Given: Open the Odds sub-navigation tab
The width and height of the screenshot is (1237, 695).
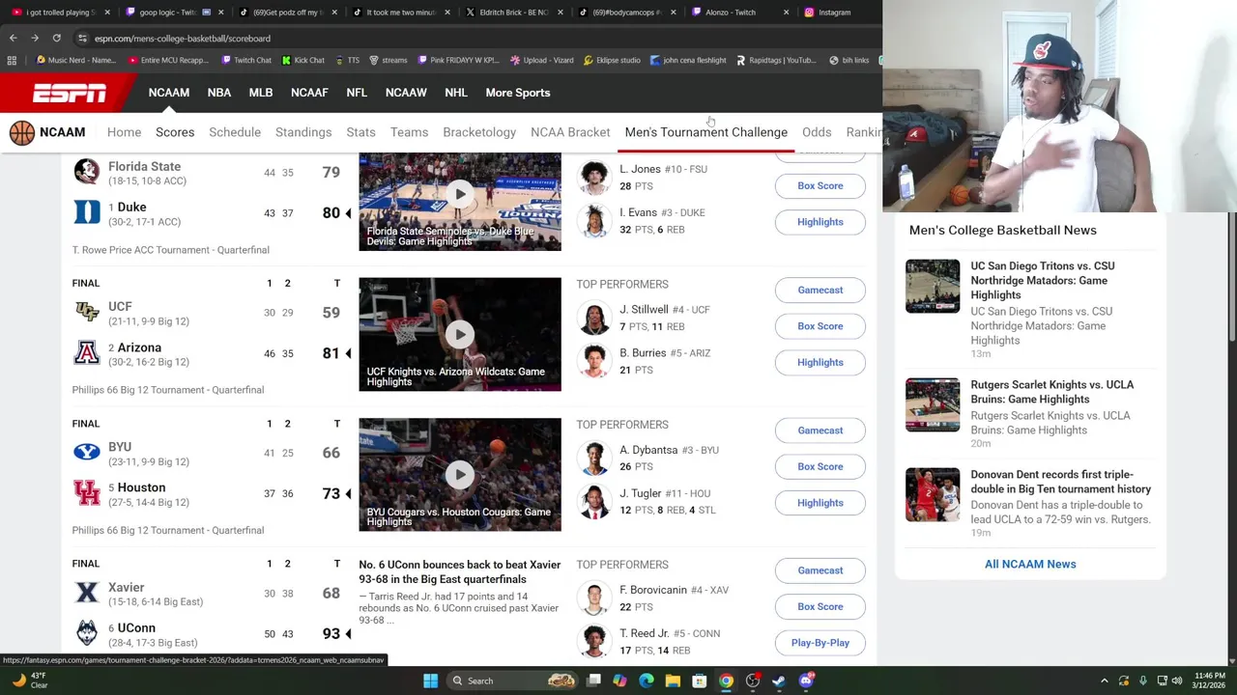Looking at the screenshot, I should click(x=817, y=132).
